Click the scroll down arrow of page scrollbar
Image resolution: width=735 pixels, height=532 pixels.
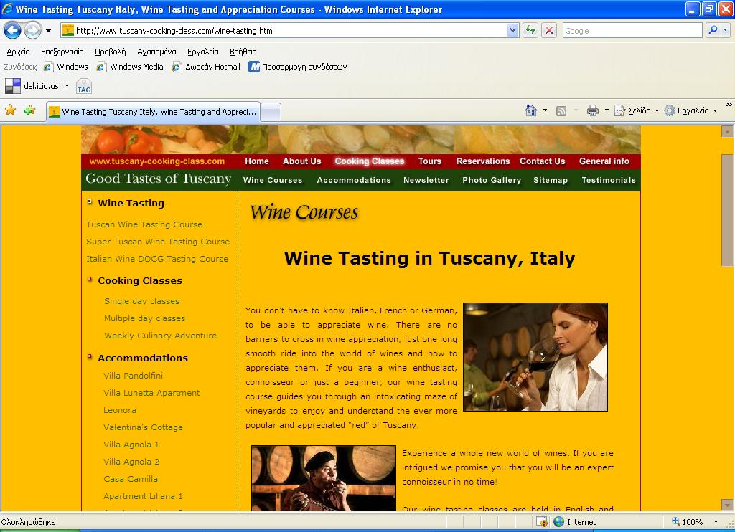pyautogui.click(x=727, y=505)
